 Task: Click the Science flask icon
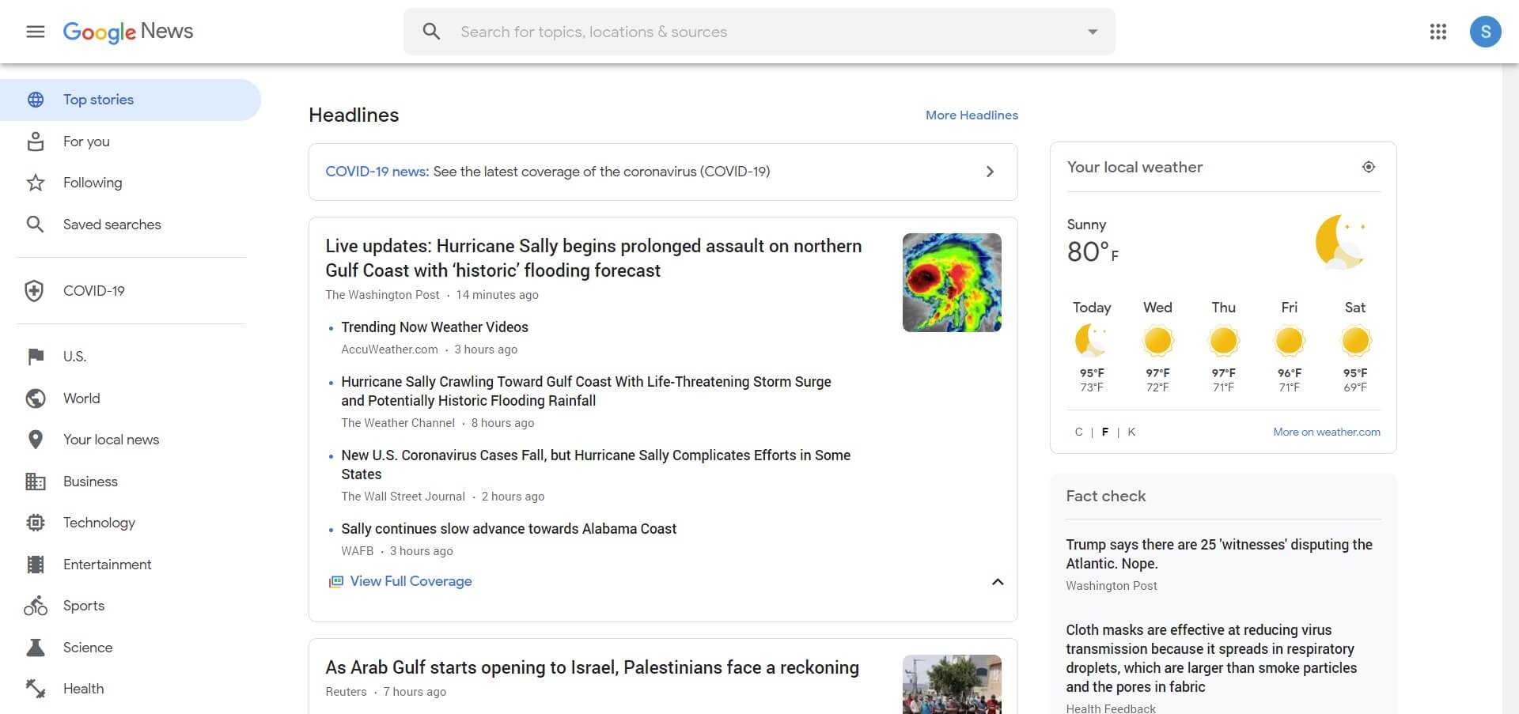click(x=36, y=648)
